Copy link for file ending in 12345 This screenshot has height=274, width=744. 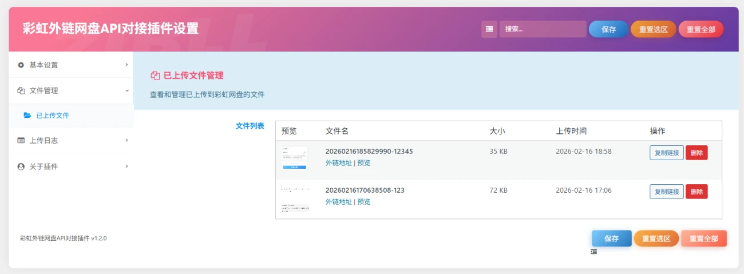[x=666, y=153]
